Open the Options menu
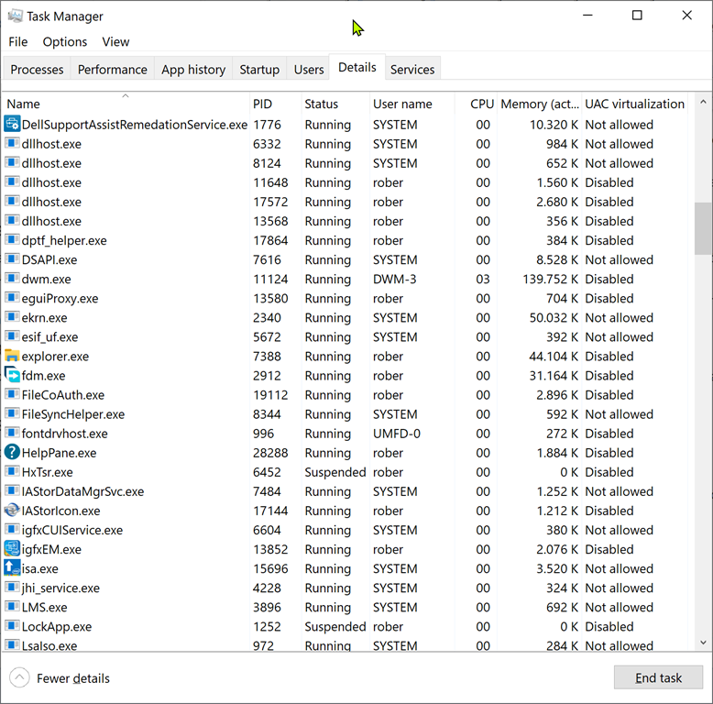The height and width of the screenshot is (704, 713). click(x=65, y=42)
